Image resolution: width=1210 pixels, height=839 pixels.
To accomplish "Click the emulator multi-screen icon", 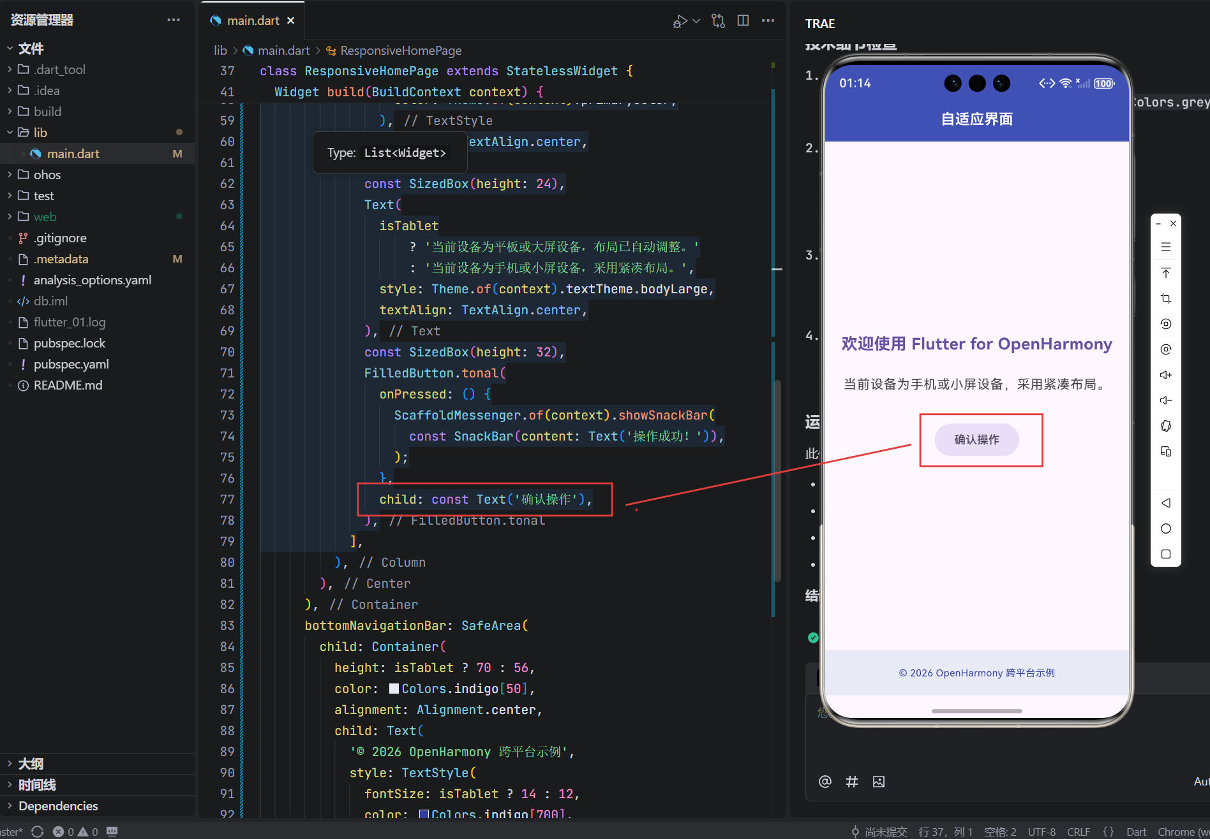I will (x=1165, y=451).
